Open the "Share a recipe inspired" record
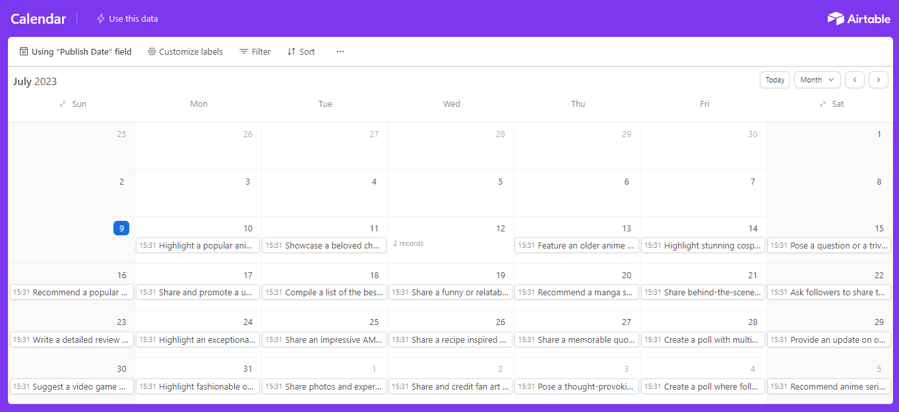The image size is (899, 412). coord(450,339)
